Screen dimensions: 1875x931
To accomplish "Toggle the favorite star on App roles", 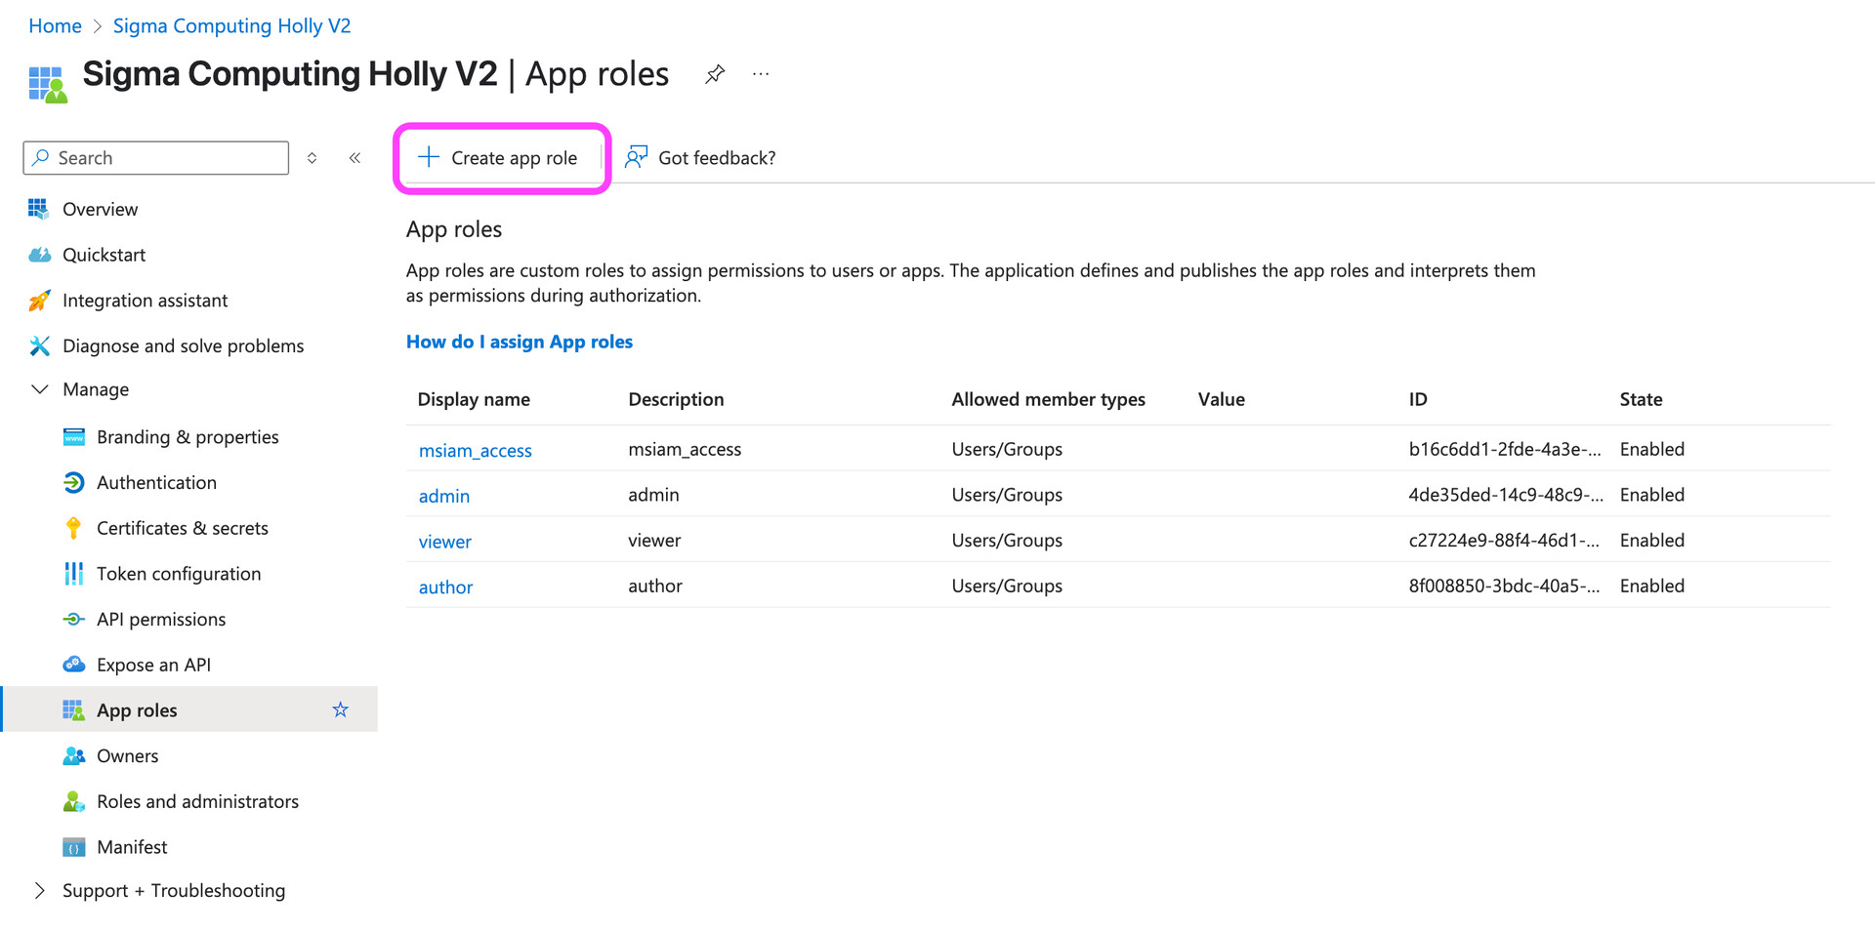I will (340, 709).
